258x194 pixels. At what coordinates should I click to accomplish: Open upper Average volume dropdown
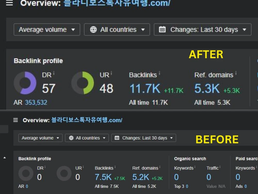point(47,29)
